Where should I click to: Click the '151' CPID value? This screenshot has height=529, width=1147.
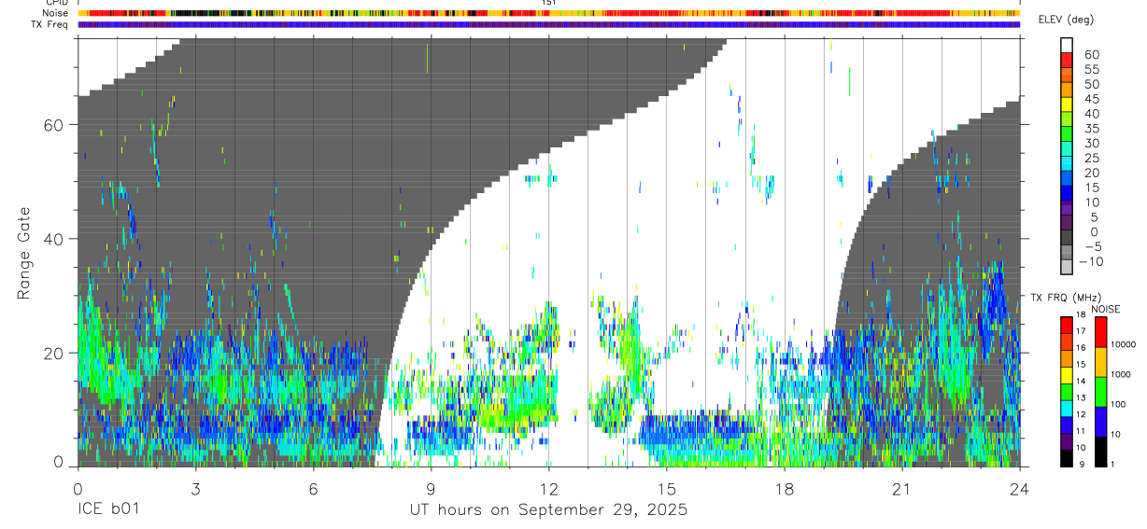[x=548, y=3]
